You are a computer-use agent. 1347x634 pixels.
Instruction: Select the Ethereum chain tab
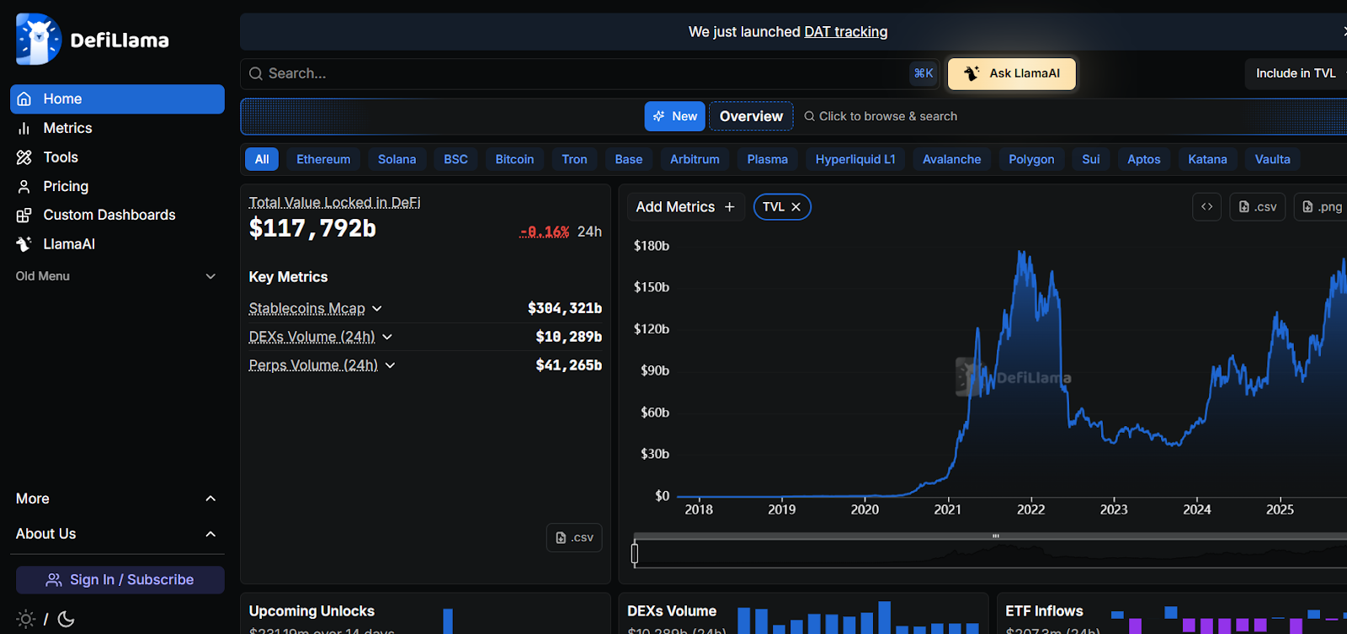click(x=323, y=159)
